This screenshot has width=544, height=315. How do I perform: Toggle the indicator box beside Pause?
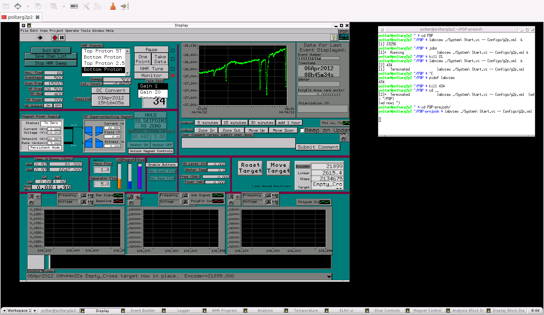pyautogui.click(x=173, y=51)
